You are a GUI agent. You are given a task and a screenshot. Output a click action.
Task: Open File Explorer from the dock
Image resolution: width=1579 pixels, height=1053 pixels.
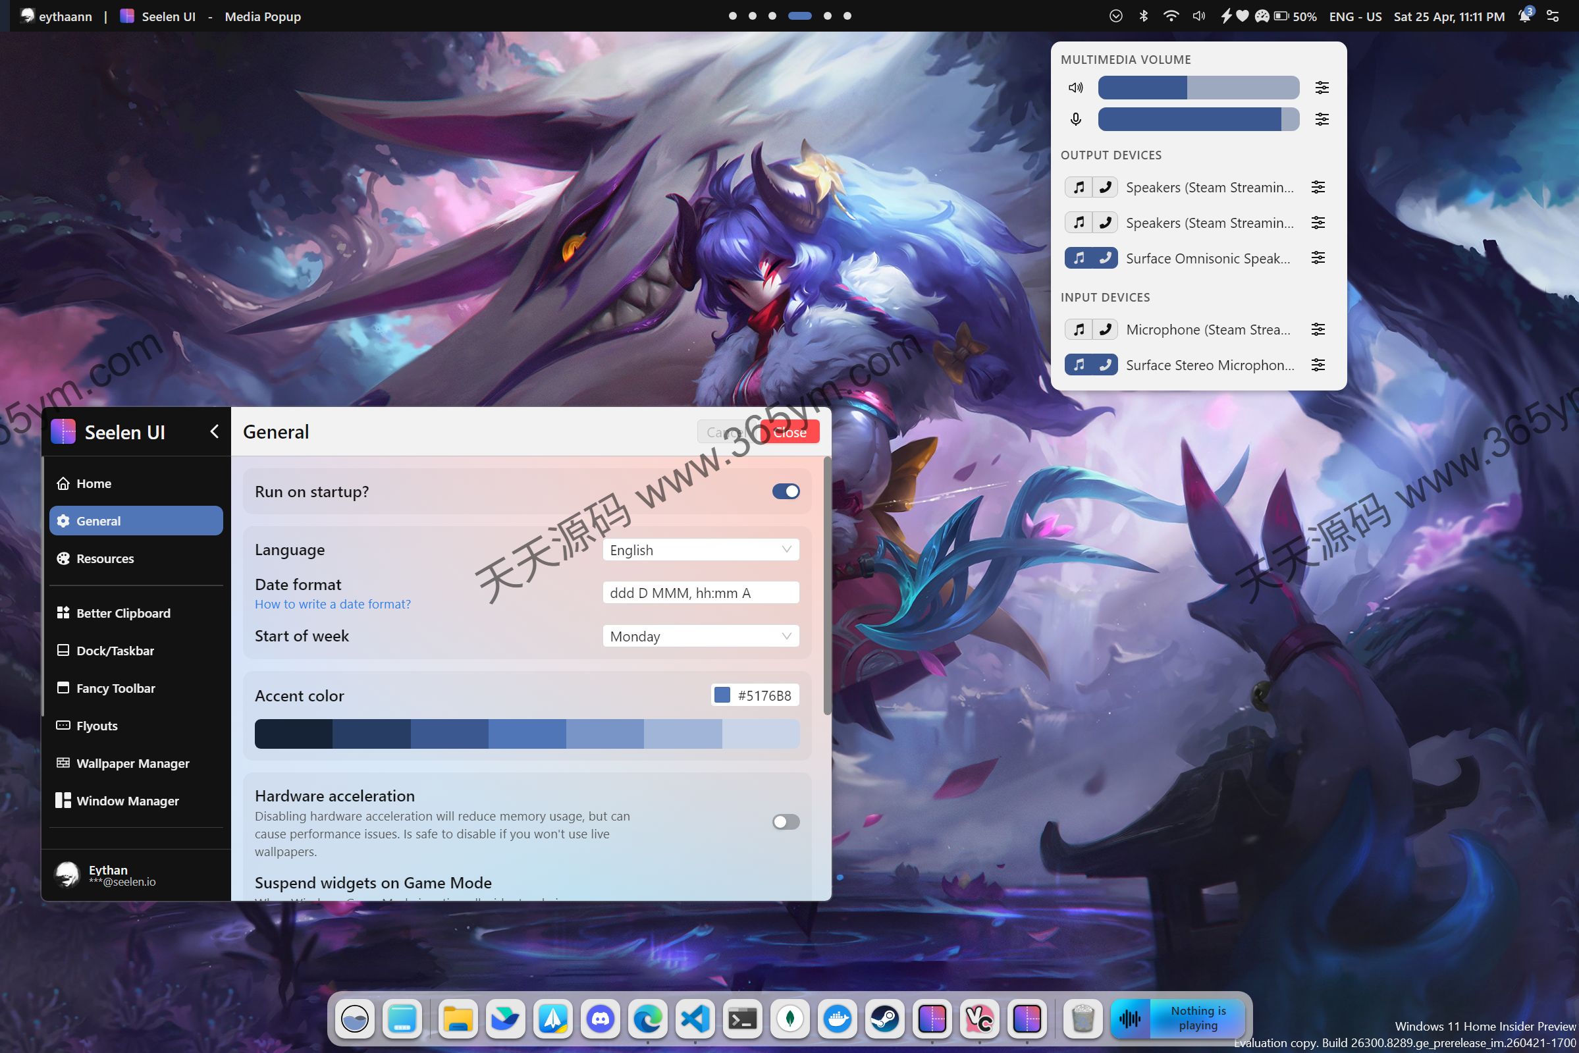pos(458,1019)
